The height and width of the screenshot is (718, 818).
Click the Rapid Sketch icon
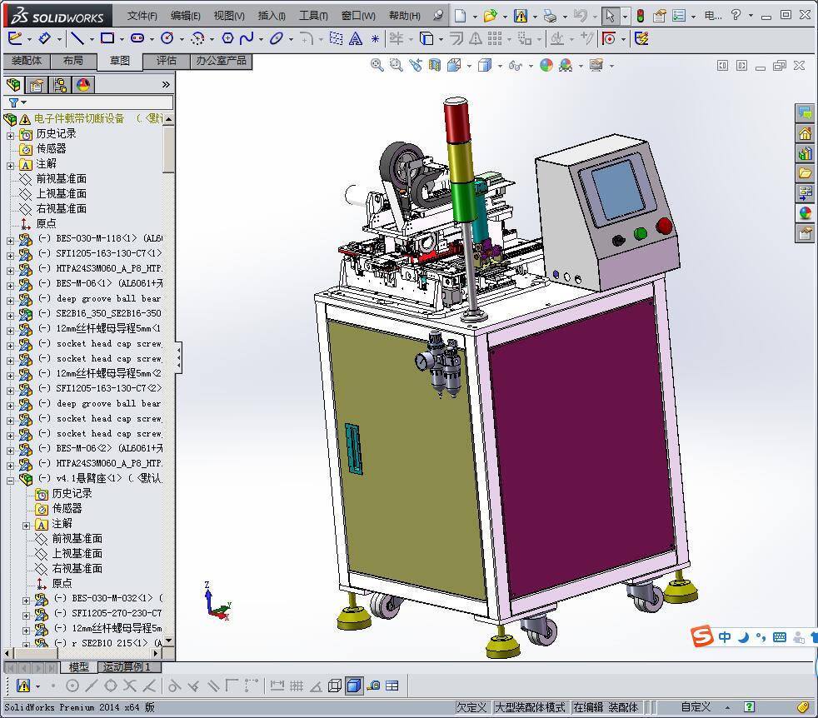641,38
